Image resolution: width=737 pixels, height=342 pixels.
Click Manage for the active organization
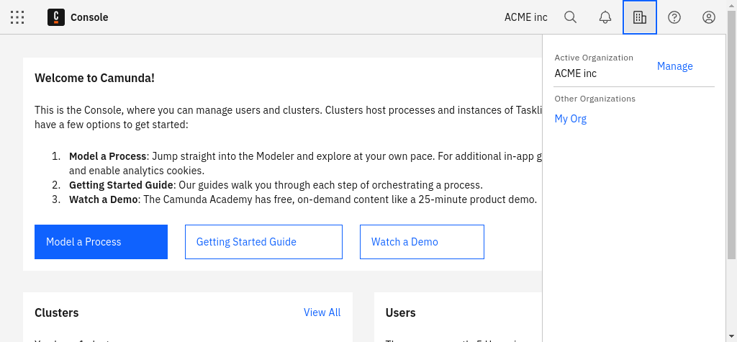click(x=674, y=66)
